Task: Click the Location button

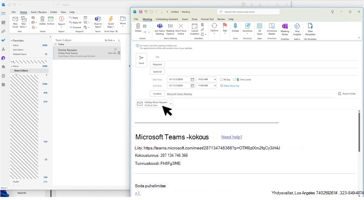Action: coord(157,94)
